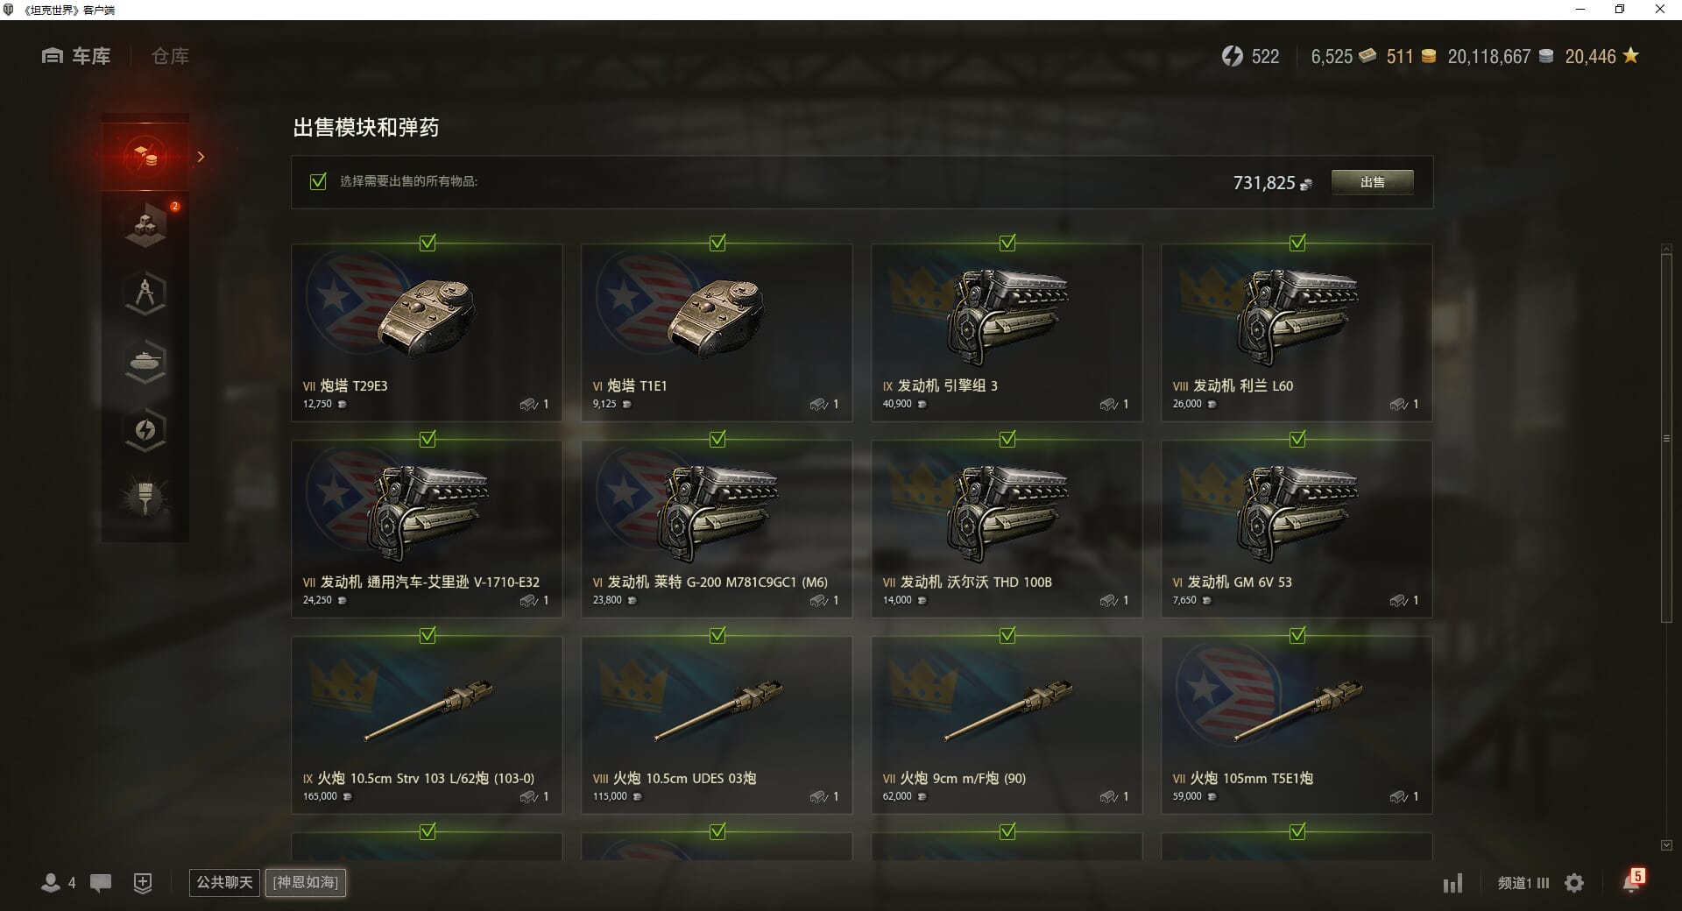Screen dimensions: 1682x911
Task: Select the blueprints compass sidebar icon
Action: click(145, 293)
